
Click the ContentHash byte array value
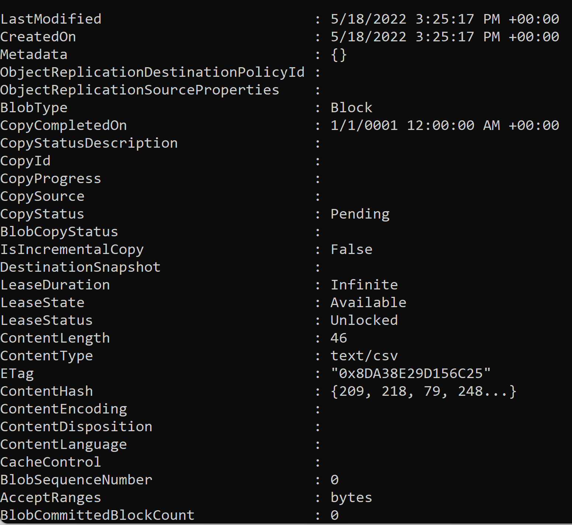tap(423, 392)
